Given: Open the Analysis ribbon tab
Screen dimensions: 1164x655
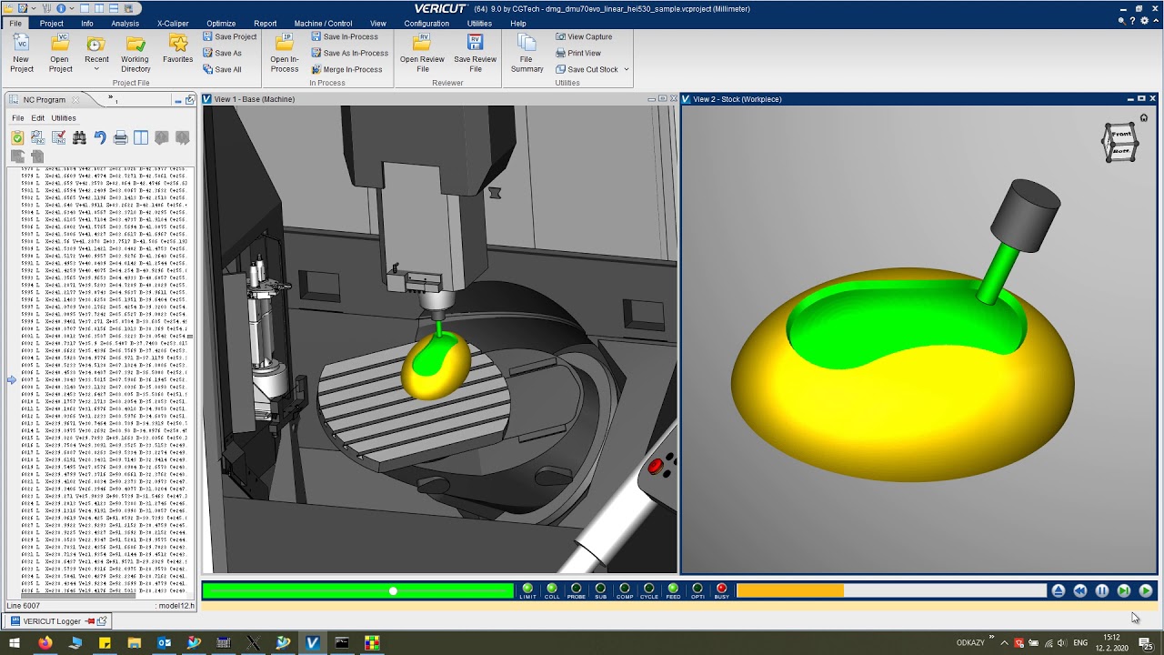Looking at the screenshot, I should (x=125, y=24).
